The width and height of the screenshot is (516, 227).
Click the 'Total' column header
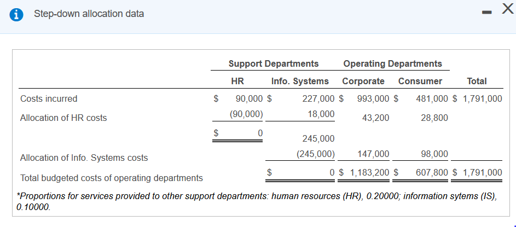477,81
